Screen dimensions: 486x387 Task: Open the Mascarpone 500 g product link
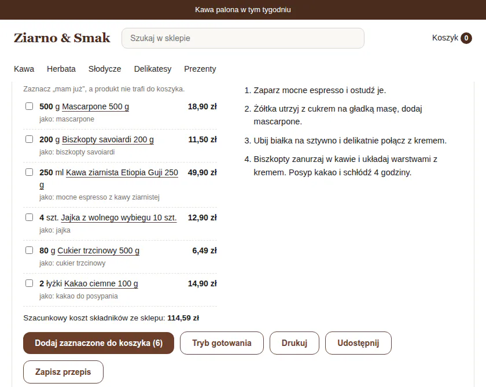coord(95,106)
